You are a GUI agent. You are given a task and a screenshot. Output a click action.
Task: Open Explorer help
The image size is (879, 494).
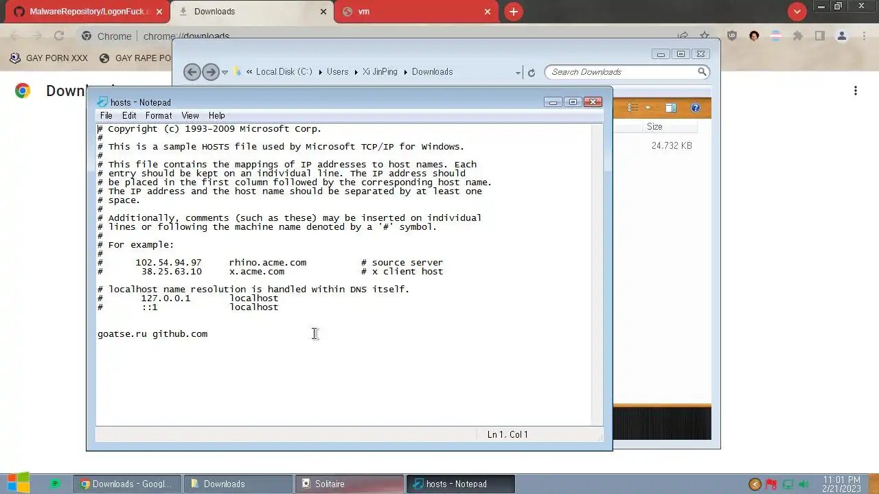(695, 108)
